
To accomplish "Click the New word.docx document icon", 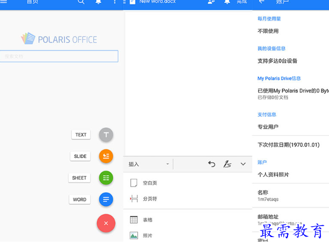I will [x=133, y=2].
